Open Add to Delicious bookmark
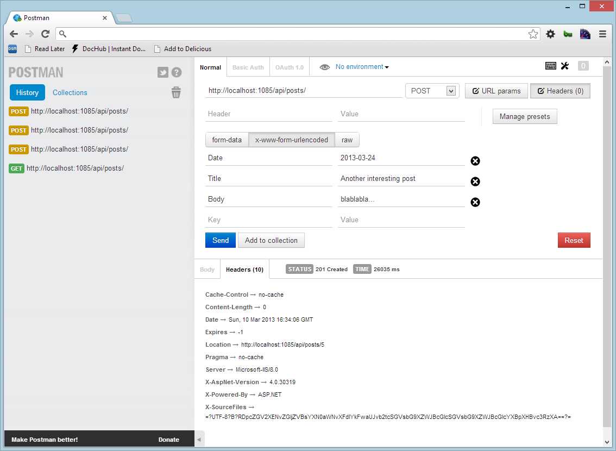 click(x=183, y=49)
